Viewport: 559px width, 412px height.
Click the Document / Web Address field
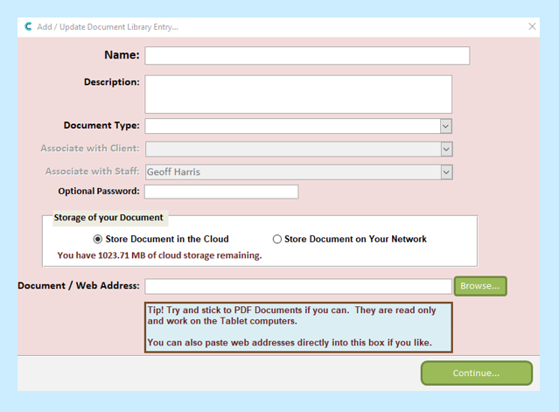tap(298, 287)
